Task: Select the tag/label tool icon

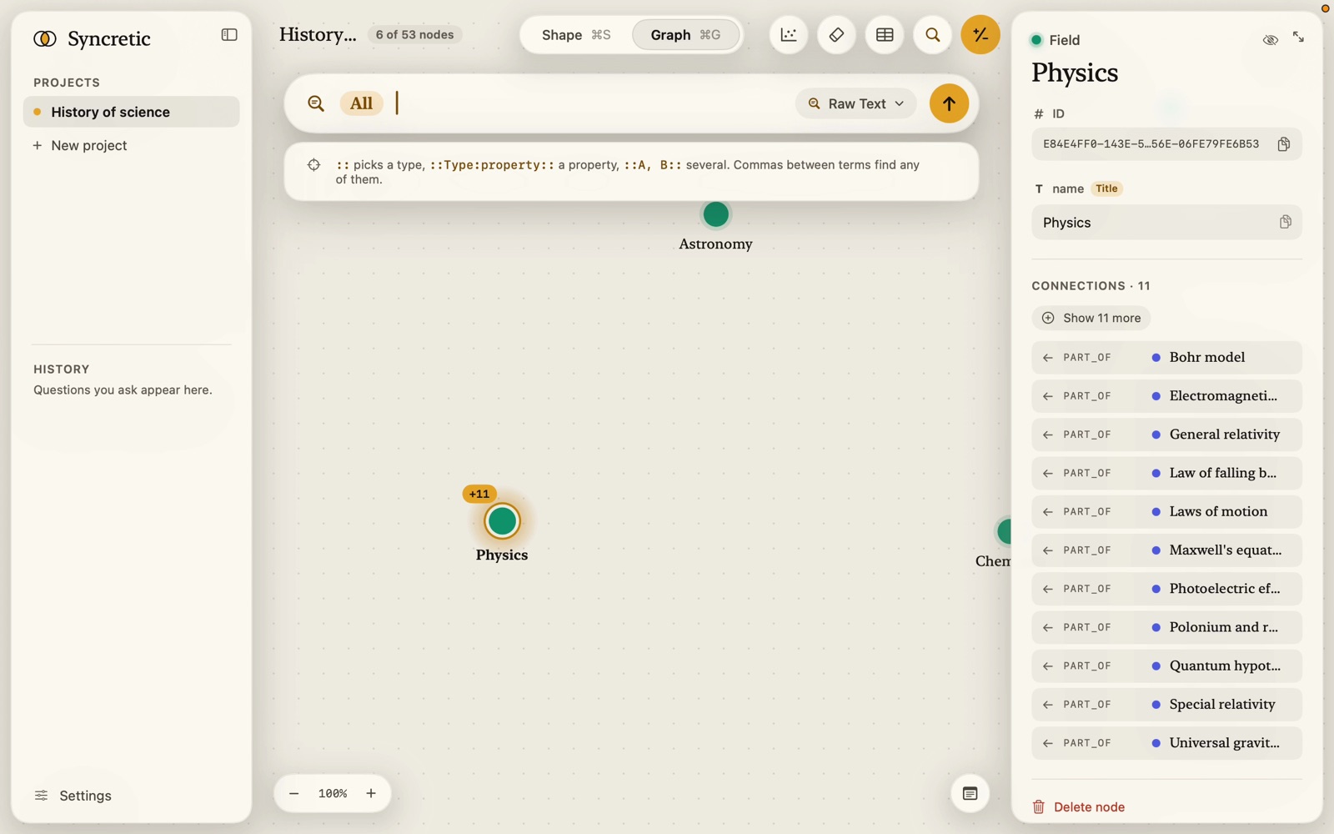Action: (836, 35)
